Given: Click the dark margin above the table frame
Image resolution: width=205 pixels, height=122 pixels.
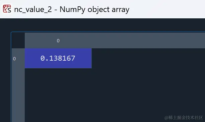Looking at the screenshot, I should pos(102,25).
